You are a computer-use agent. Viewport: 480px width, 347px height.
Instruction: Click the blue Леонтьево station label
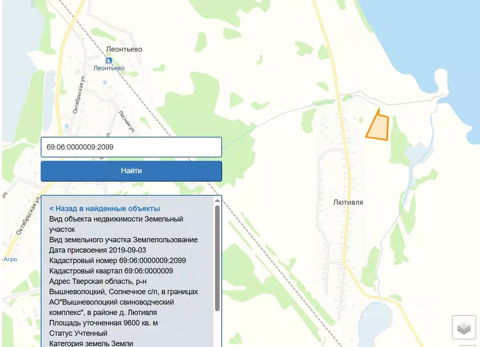pos(109,68)
